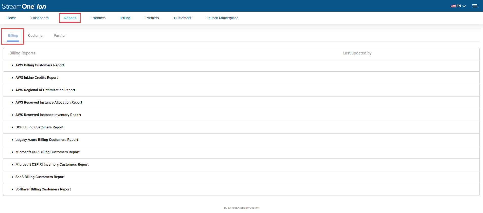The width and height of the screenshot is (483, 213).
Task: Expand arrow for SaaS Billing Customers Report
Action: (12, 177)
